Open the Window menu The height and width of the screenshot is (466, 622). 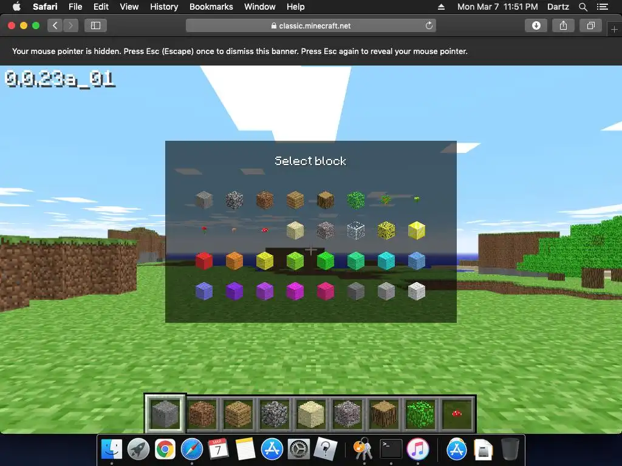coord(260,7)
